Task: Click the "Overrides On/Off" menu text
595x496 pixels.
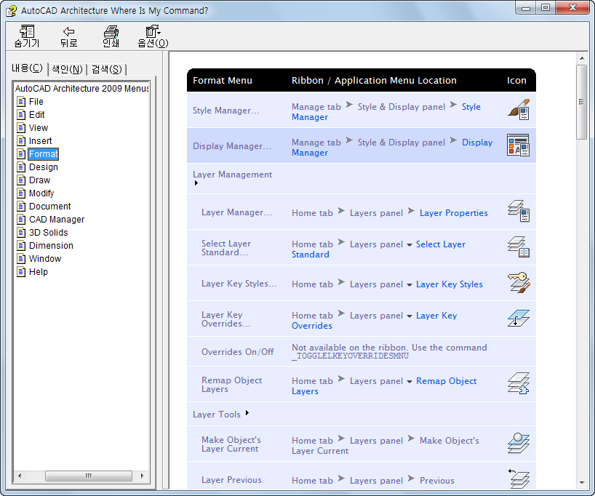Action: tap(237, 352)
